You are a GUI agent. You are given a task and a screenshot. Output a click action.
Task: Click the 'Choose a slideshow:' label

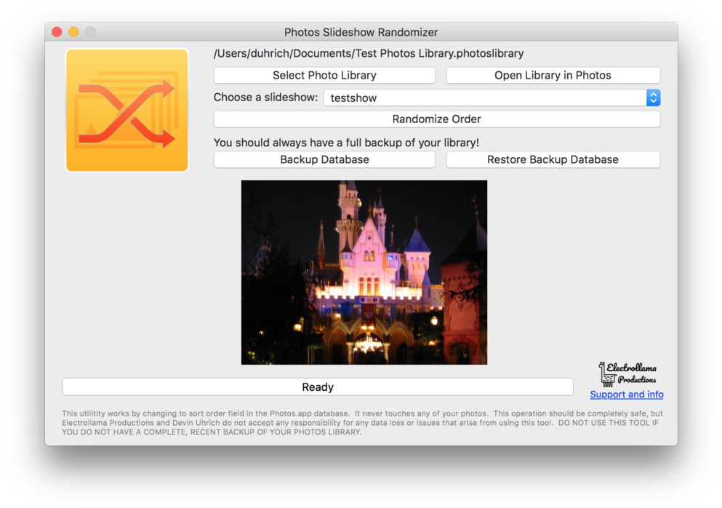265,98
